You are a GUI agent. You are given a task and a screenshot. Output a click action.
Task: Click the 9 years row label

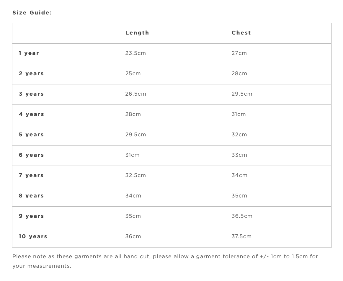click(x=31, y=216)
